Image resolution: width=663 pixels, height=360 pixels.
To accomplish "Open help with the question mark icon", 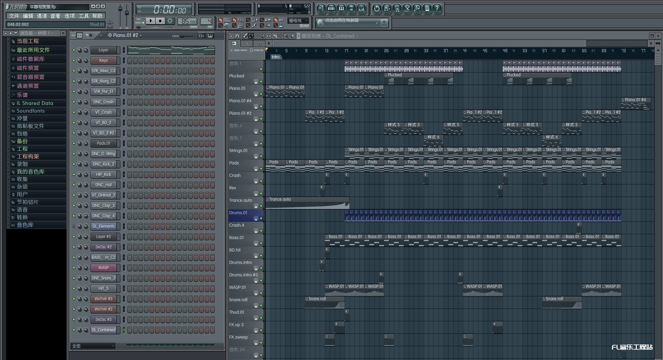I will [437, 9].
